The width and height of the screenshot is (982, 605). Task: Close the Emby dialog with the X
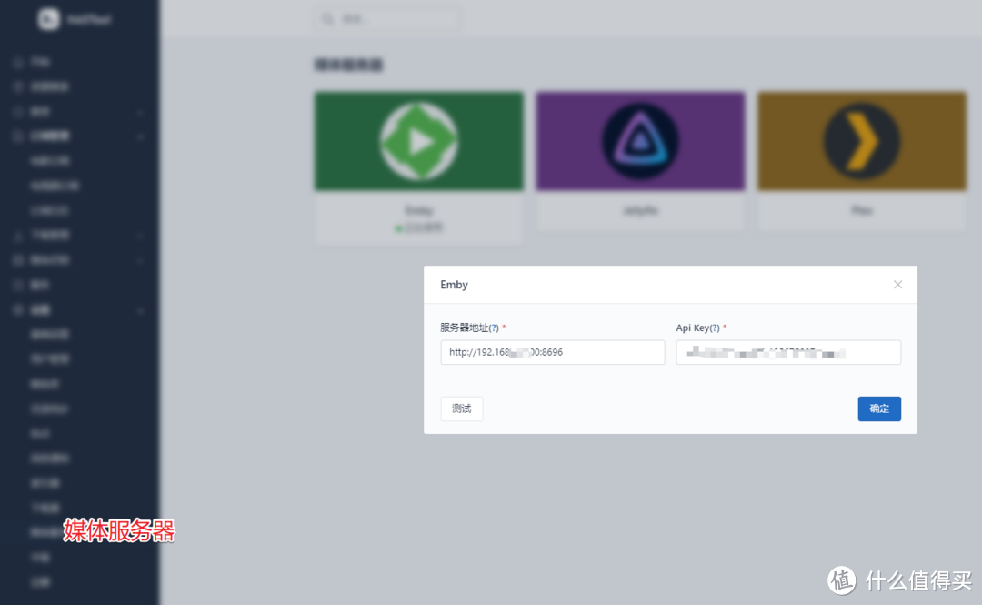pyautogui.click(x=897, y=285)
